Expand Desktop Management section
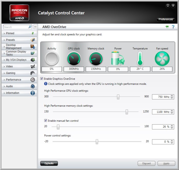This screenshot has width=179, height=170. (x=4, y=46)
